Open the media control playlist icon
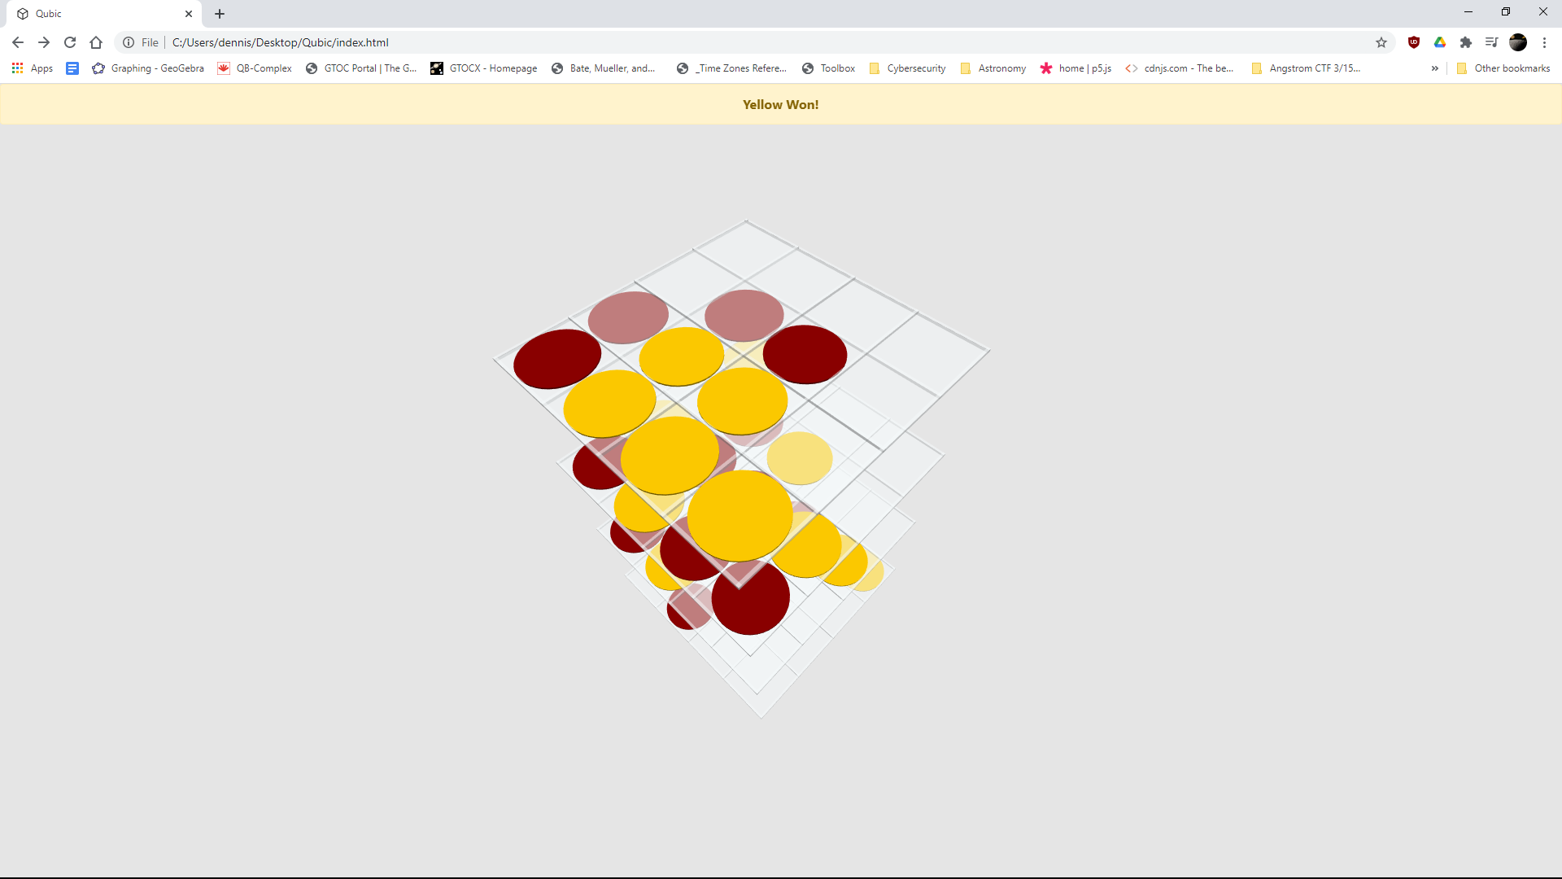1562x879 pixels. (1491, 42)
